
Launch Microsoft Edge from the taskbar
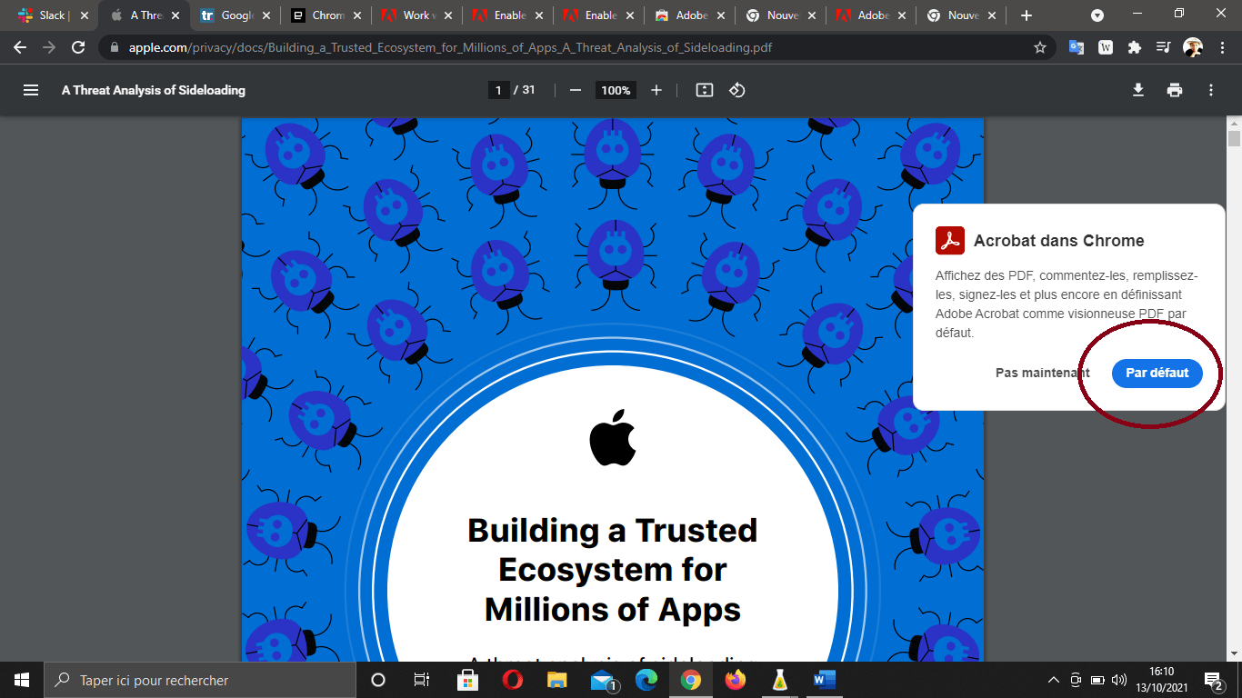tap(646, 680)
